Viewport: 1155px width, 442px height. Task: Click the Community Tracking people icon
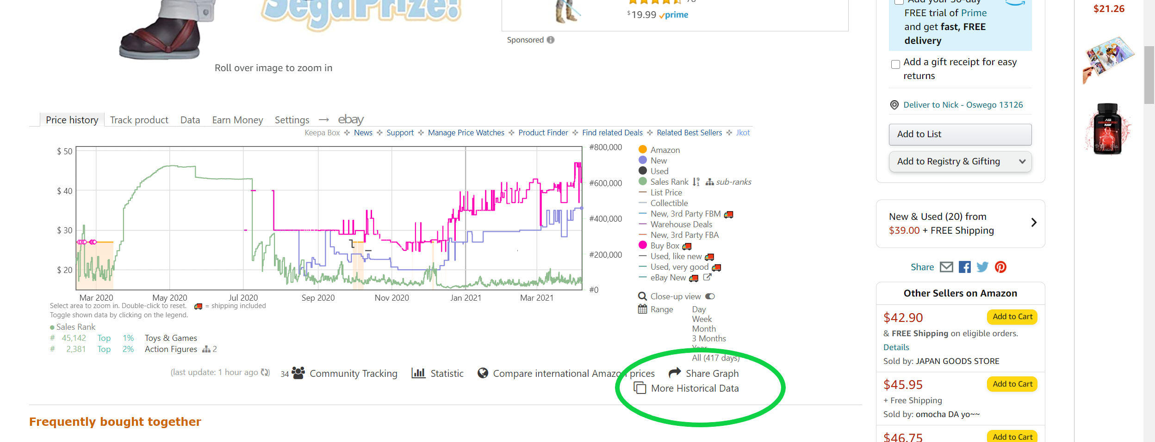click(298, 373)
